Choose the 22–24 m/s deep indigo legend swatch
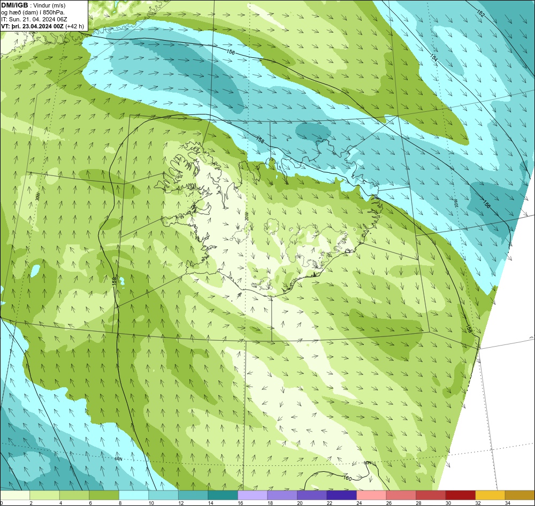Image resolution: width=535 pixels, height=506 pixels. (341, 495)
